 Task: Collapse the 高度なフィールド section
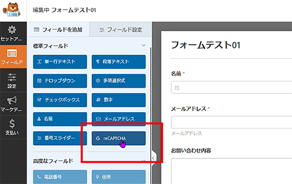[144, 161]
